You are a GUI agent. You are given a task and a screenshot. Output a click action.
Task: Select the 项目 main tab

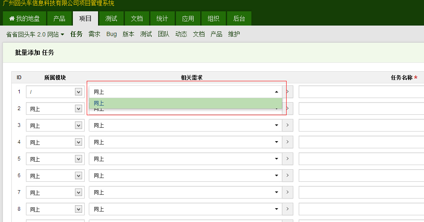coord(85,18)
